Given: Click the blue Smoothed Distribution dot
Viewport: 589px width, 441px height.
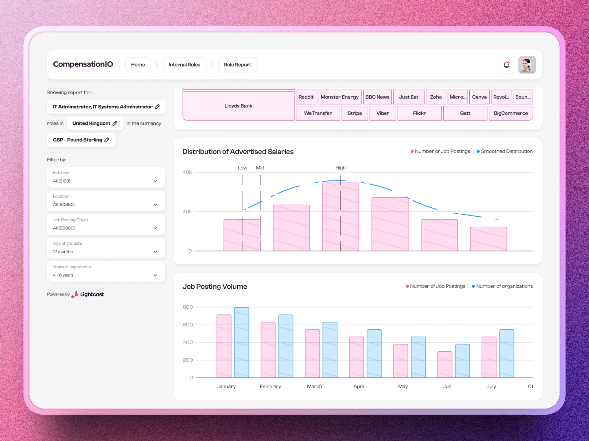Looking at the screenshot, I should click(478, 151).
